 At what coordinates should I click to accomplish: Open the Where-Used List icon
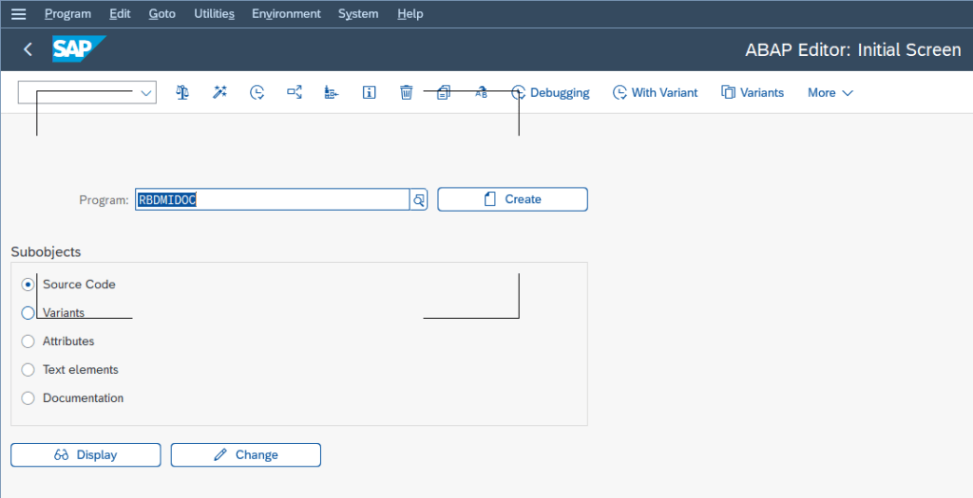tap(295, 92)
